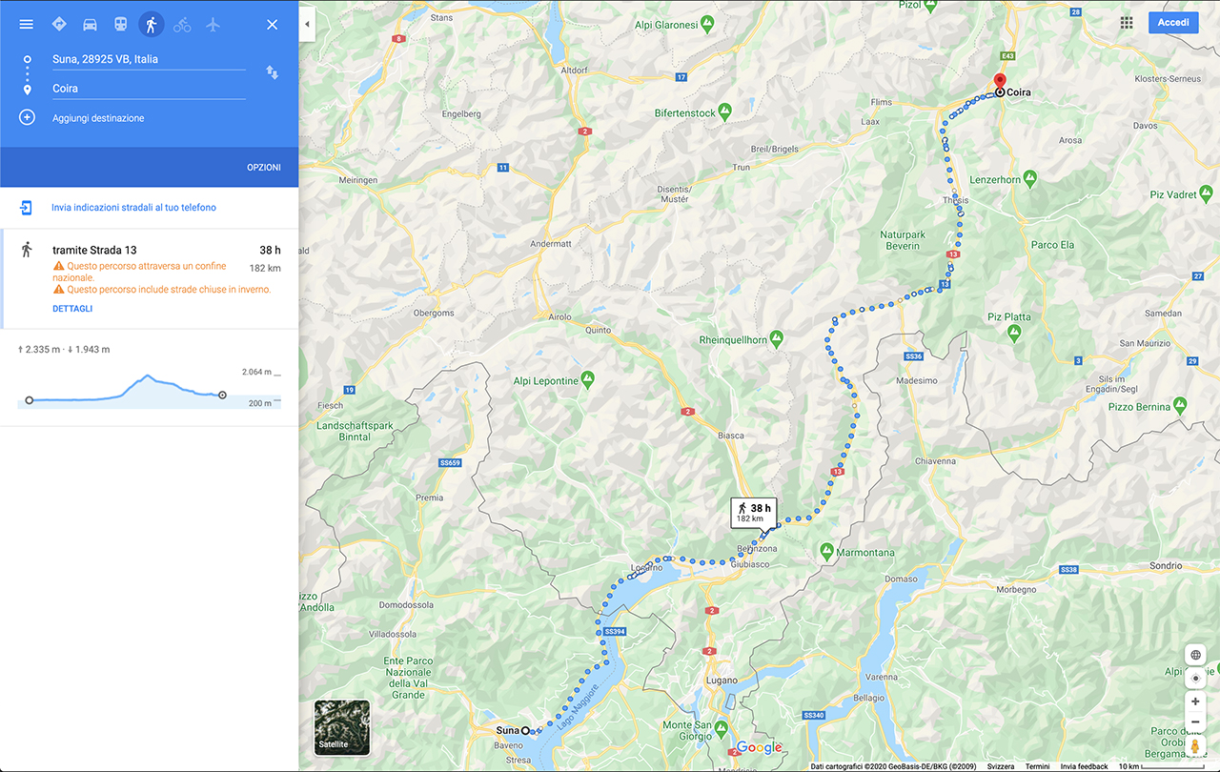This screenshot has width=1220, height=772.
Task: Center map on your location
Action: click(1195, 679)
